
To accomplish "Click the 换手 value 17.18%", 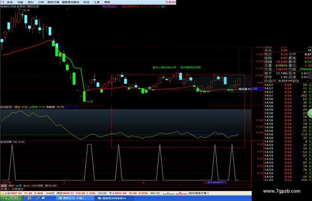I will click(x=282, y=73).
